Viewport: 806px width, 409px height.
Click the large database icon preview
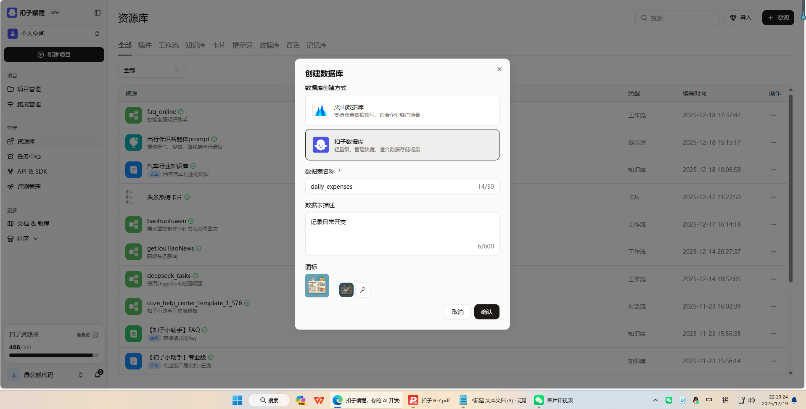(317, 286)
